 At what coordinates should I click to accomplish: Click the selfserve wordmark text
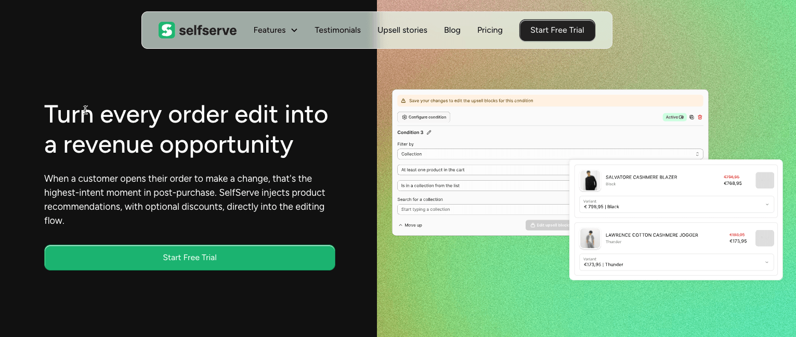click(208, 30)
